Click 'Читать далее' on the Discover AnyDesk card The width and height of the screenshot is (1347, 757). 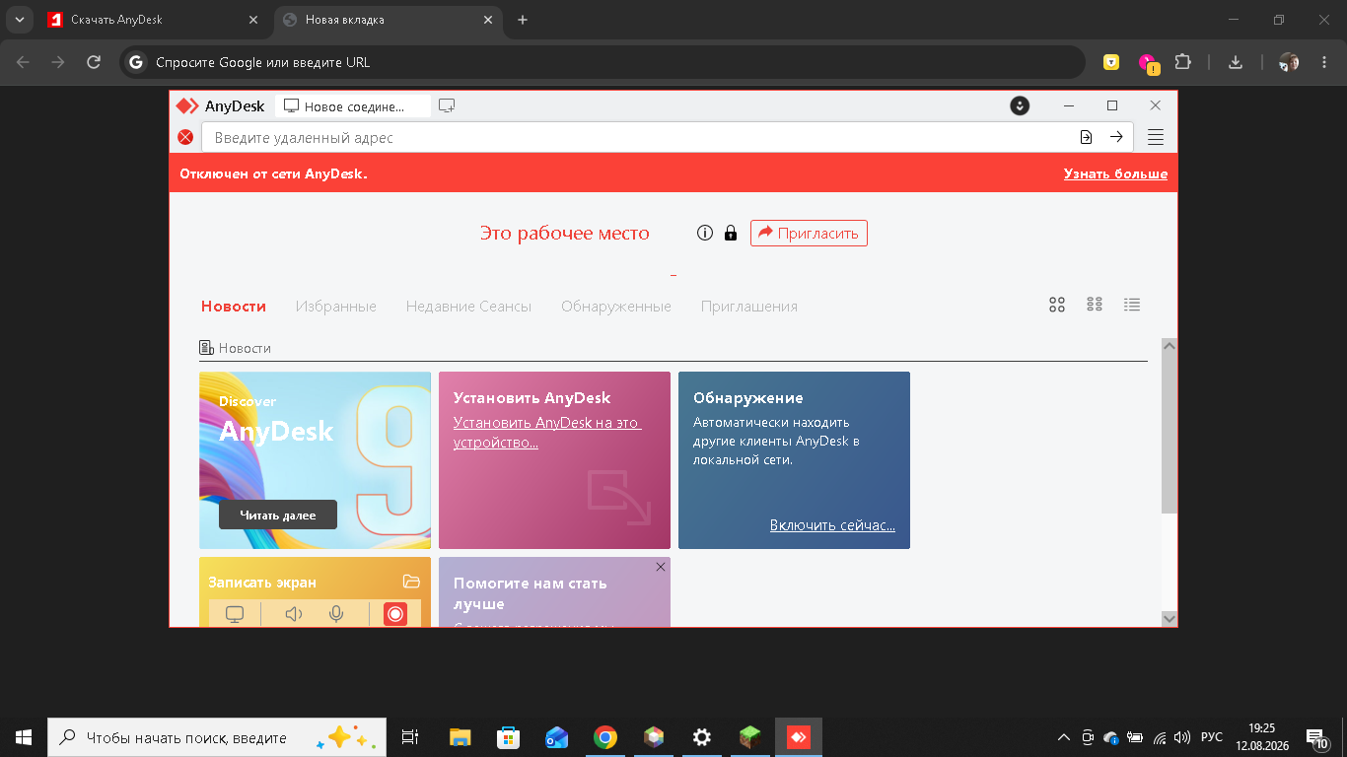278,515
